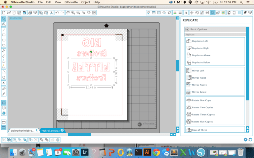This screenshot has height=158, width=254.
Task: Open the View menu
Action: coord(58,2)
